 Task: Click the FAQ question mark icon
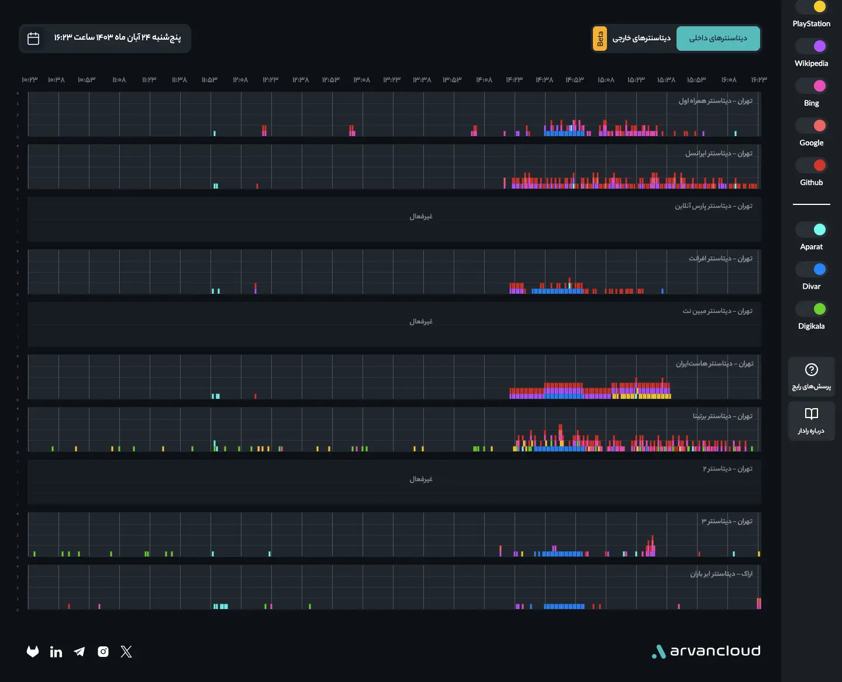coord(812,370)
